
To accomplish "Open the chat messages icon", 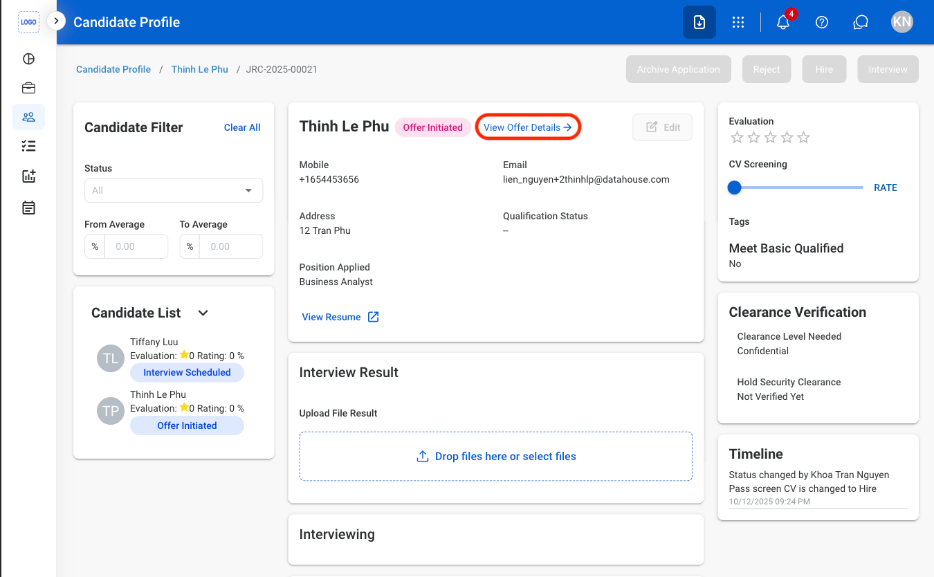I will (861, 22).
